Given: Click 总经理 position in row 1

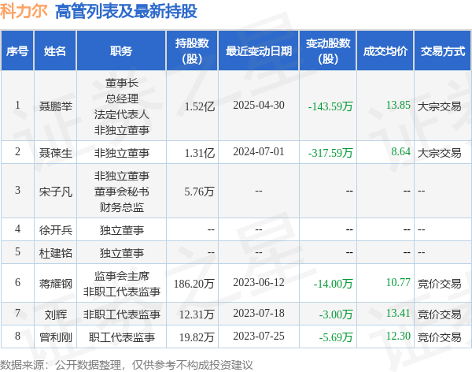Looking at the screenshot, I should click(122, 99).
